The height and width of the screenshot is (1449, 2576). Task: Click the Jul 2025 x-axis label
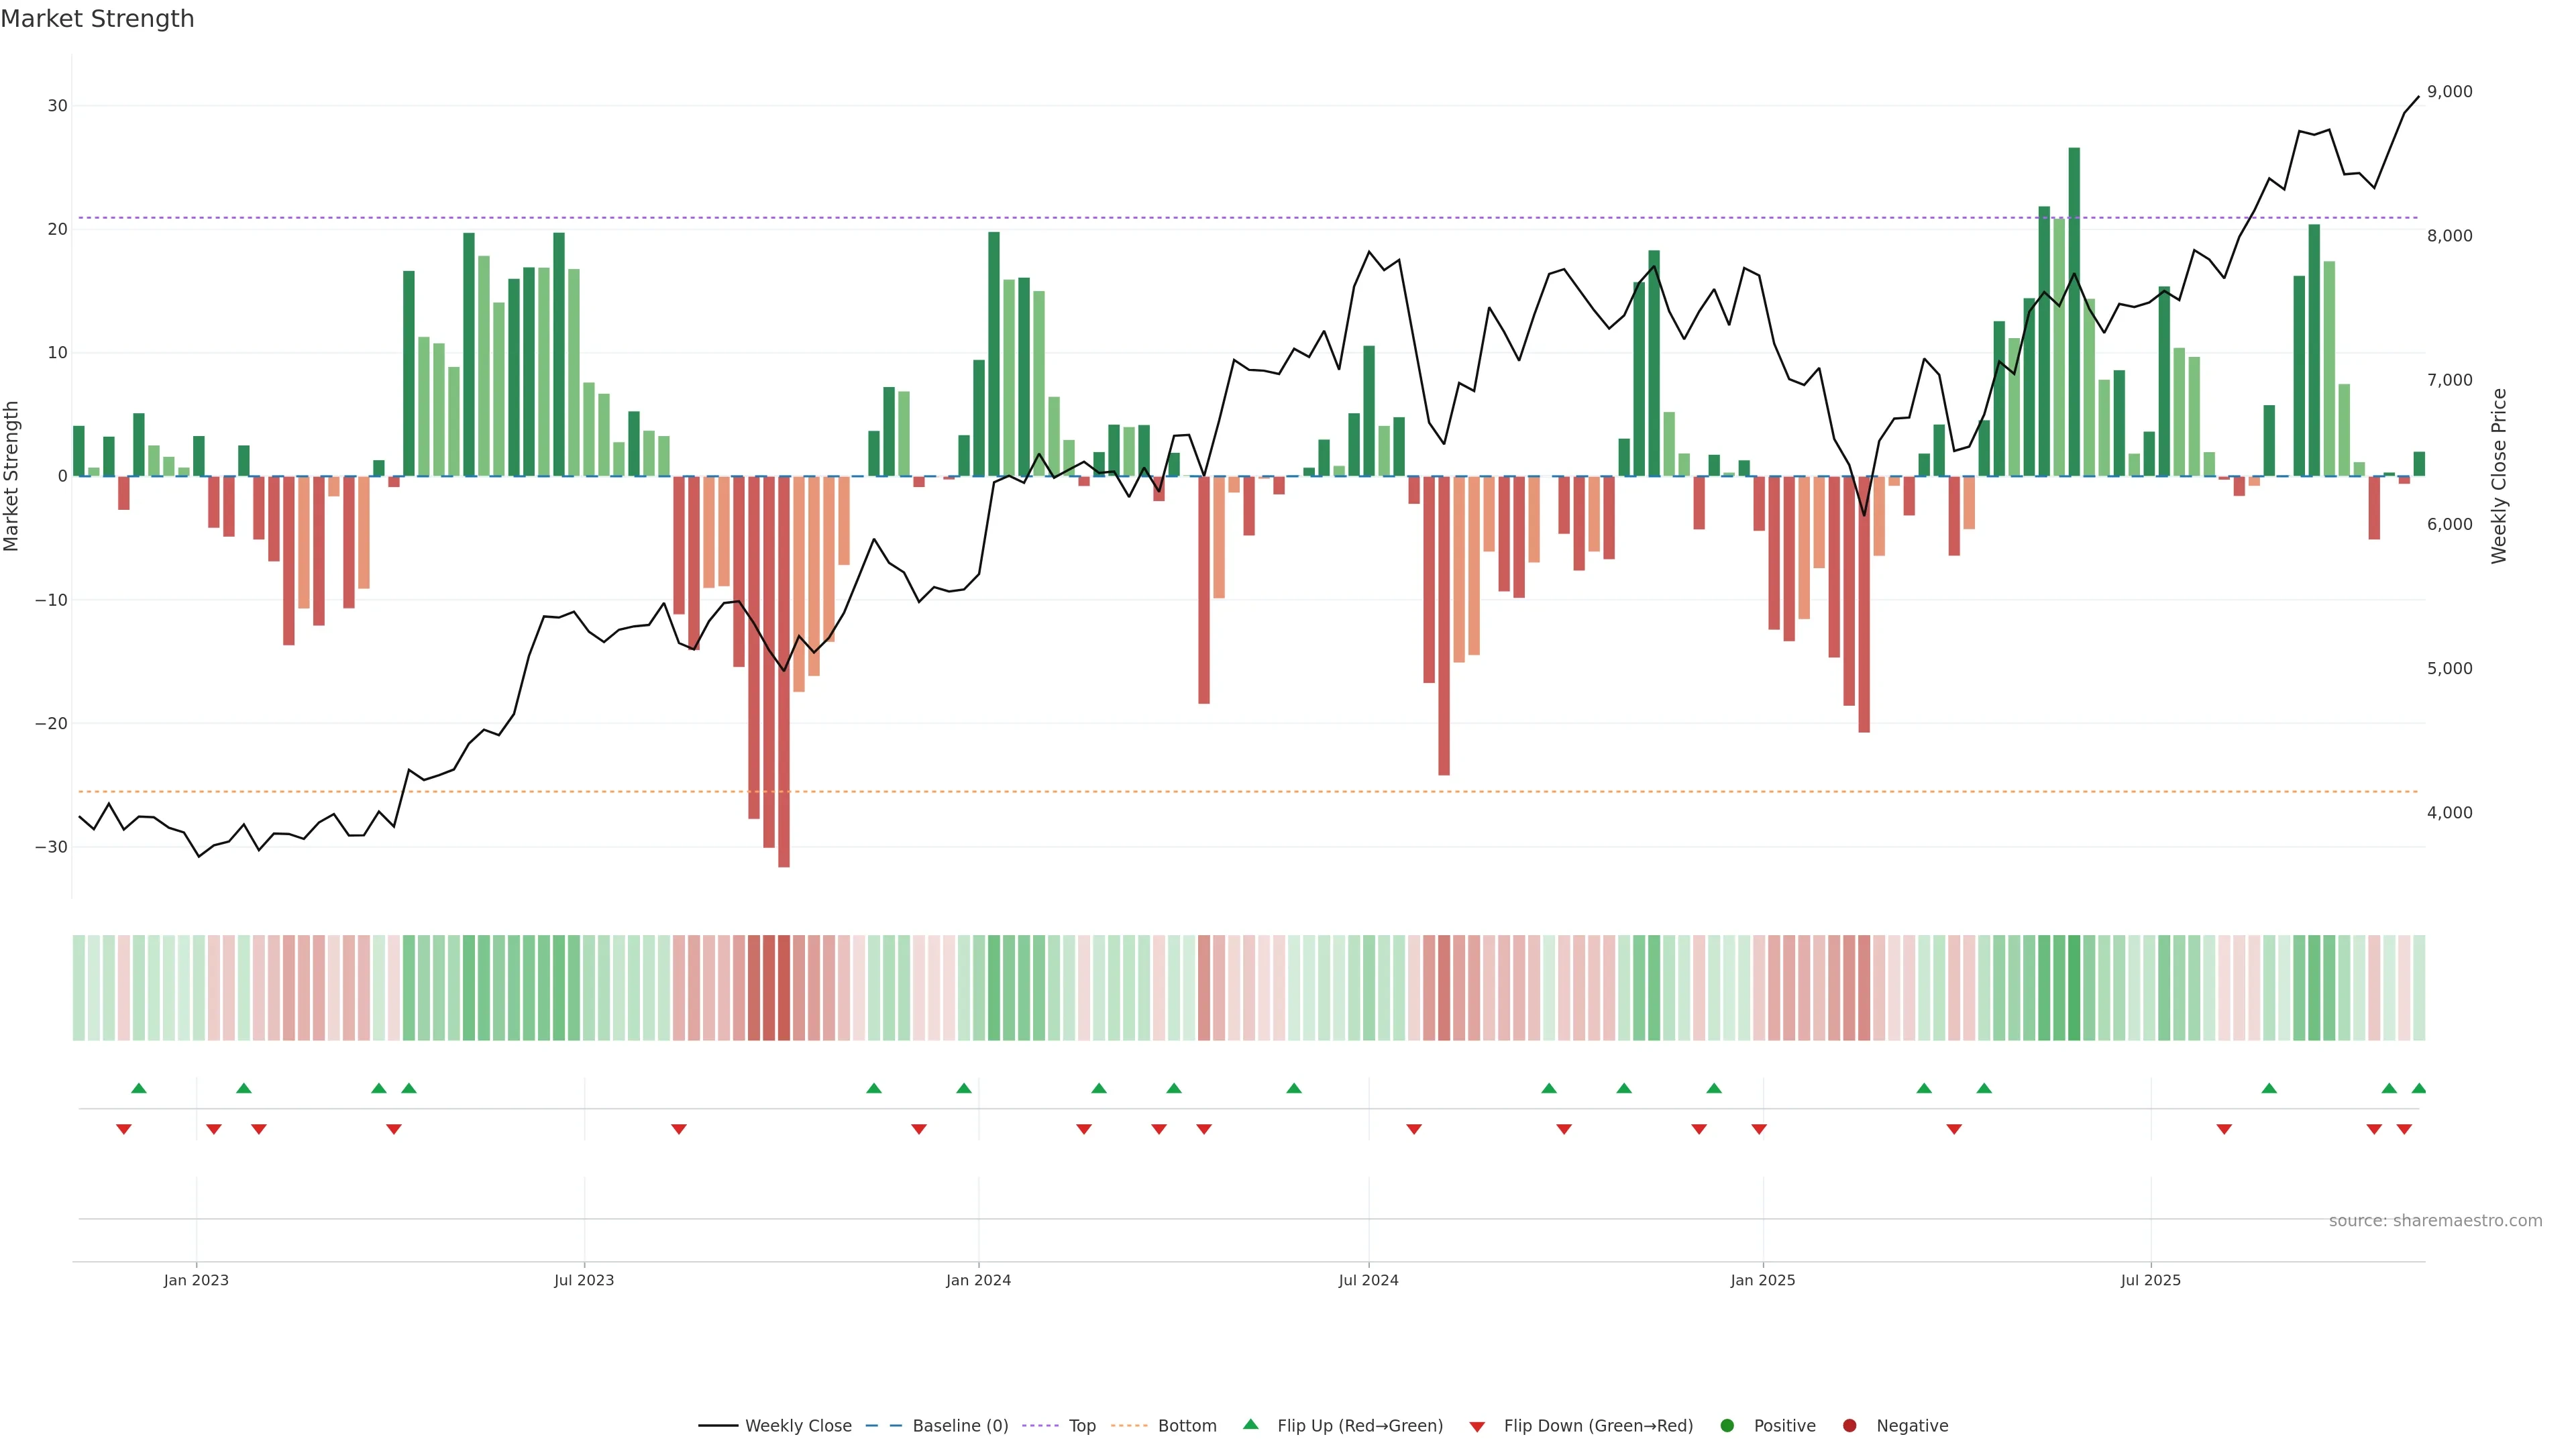tap(2150, 1280)
